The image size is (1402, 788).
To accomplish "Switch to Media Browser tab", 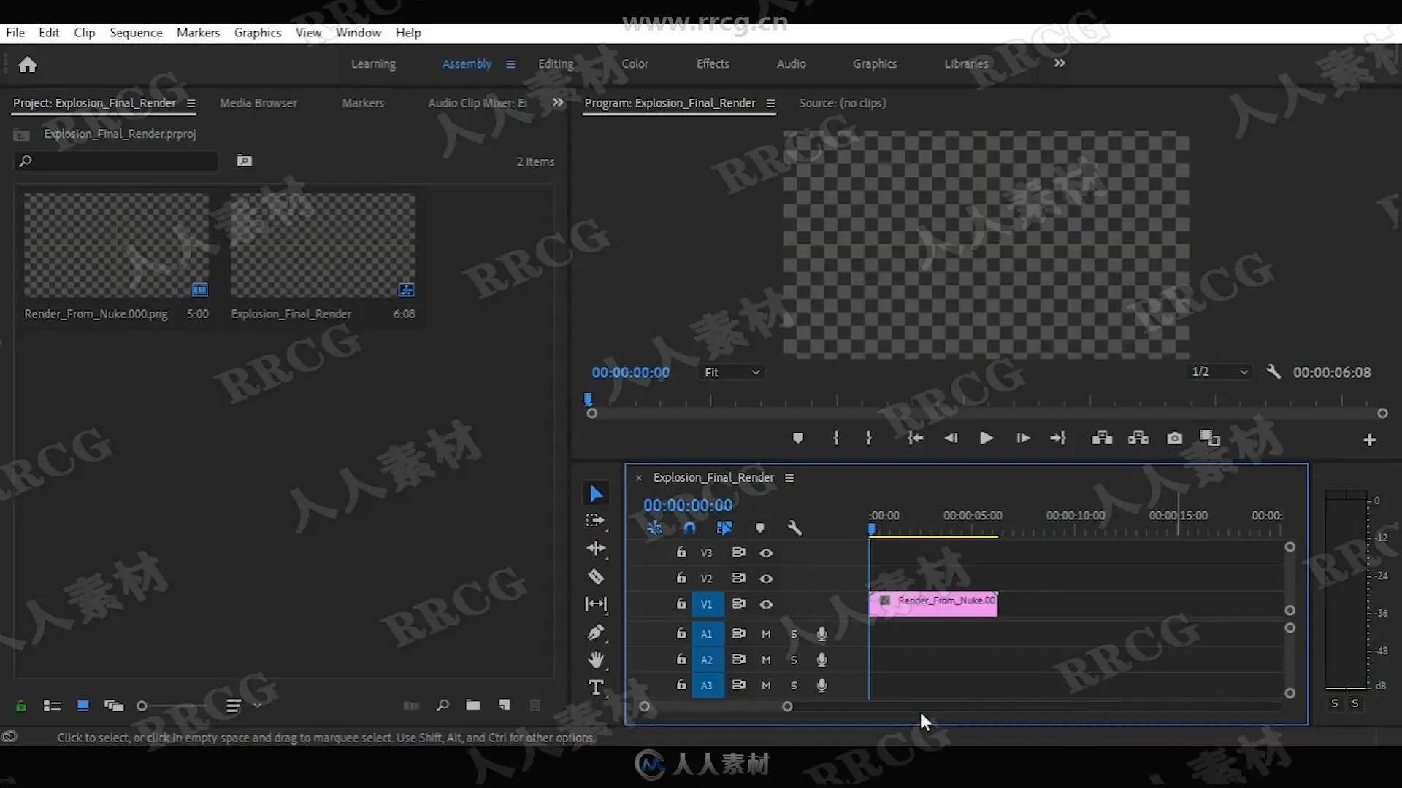I will 258,103.
